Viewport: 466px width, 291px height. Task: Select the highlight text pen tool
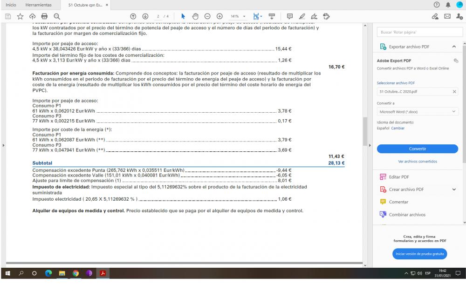tap(302, 16)
